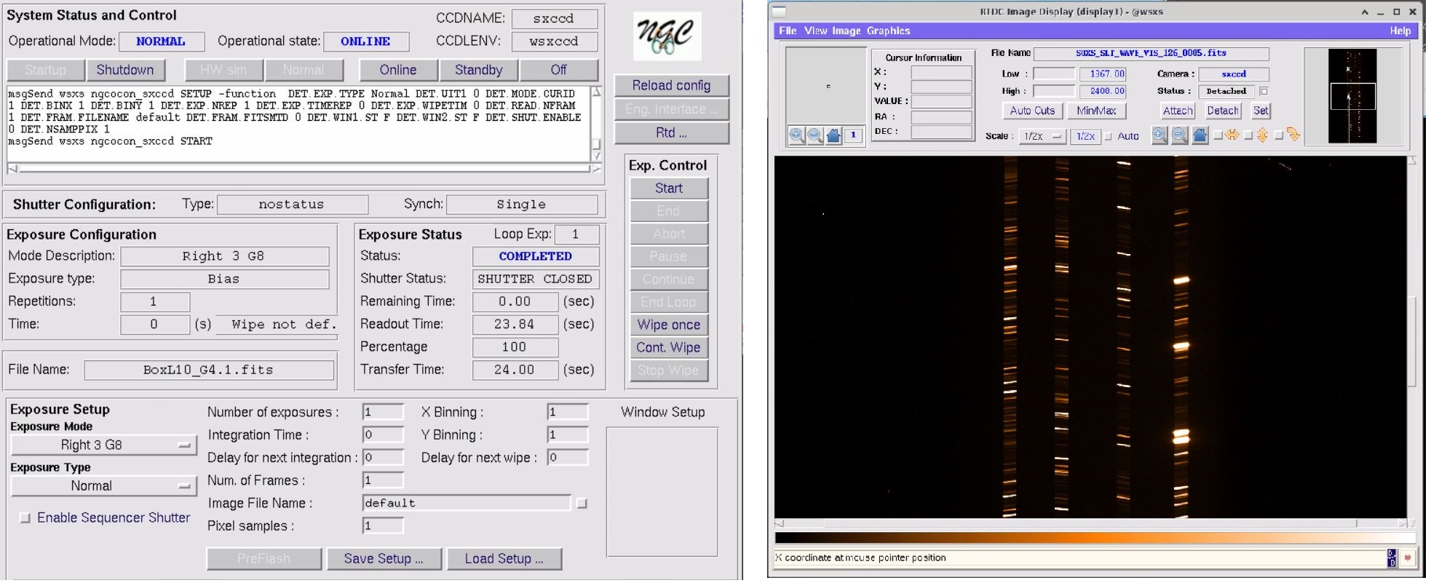Viewport: 1431px width, 583px height.
Task: Reset main image zoom with house icon
Action: coord(1200,135)
